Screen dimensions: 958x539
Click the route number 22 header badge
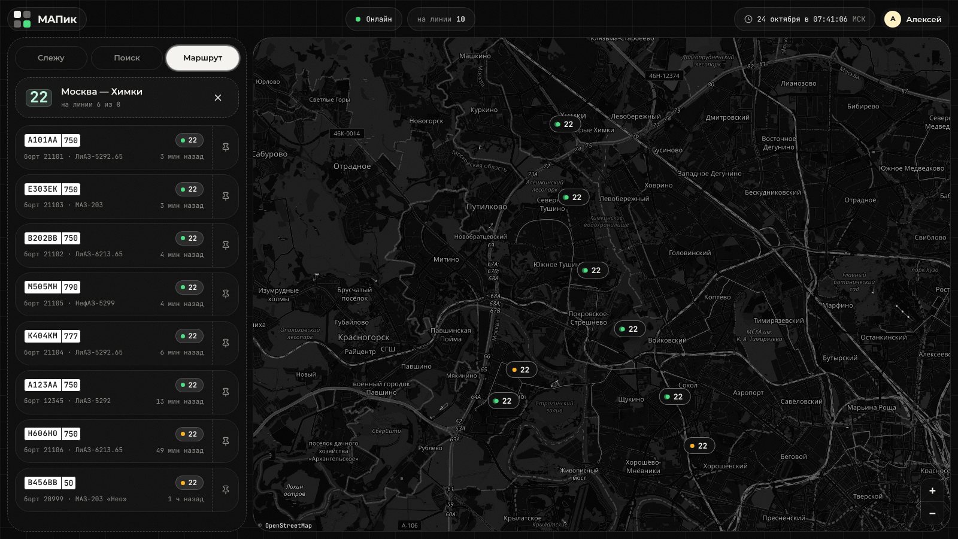(39, 98)
